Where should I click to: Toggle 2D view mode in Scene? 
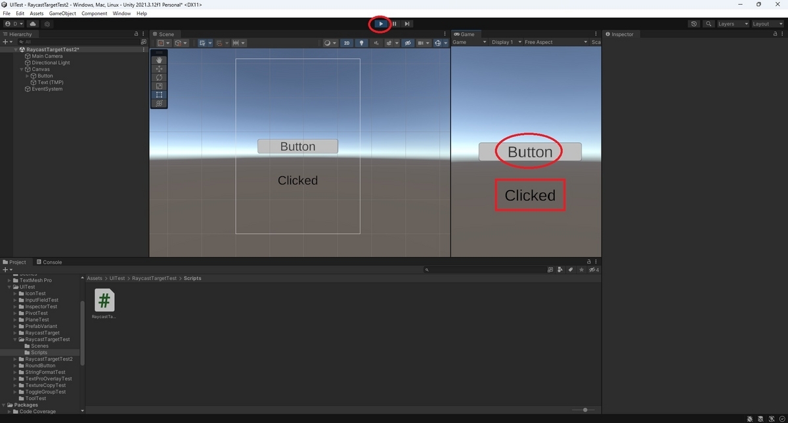click(x=347, y=43)
